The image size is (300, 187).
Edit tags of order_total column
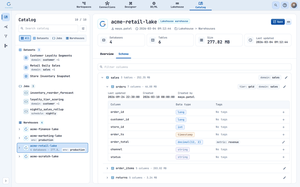[x=283, y=142]
